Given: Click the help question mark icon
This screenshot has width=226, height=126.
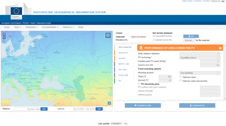Looking at the screenshot, I should click(x=220, y=48).
